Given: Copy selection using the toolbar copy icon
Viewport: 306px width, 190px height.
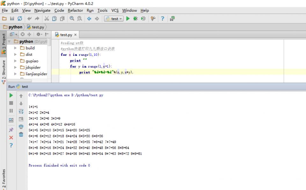Looking at the screenshot, I should pos(55,19).
